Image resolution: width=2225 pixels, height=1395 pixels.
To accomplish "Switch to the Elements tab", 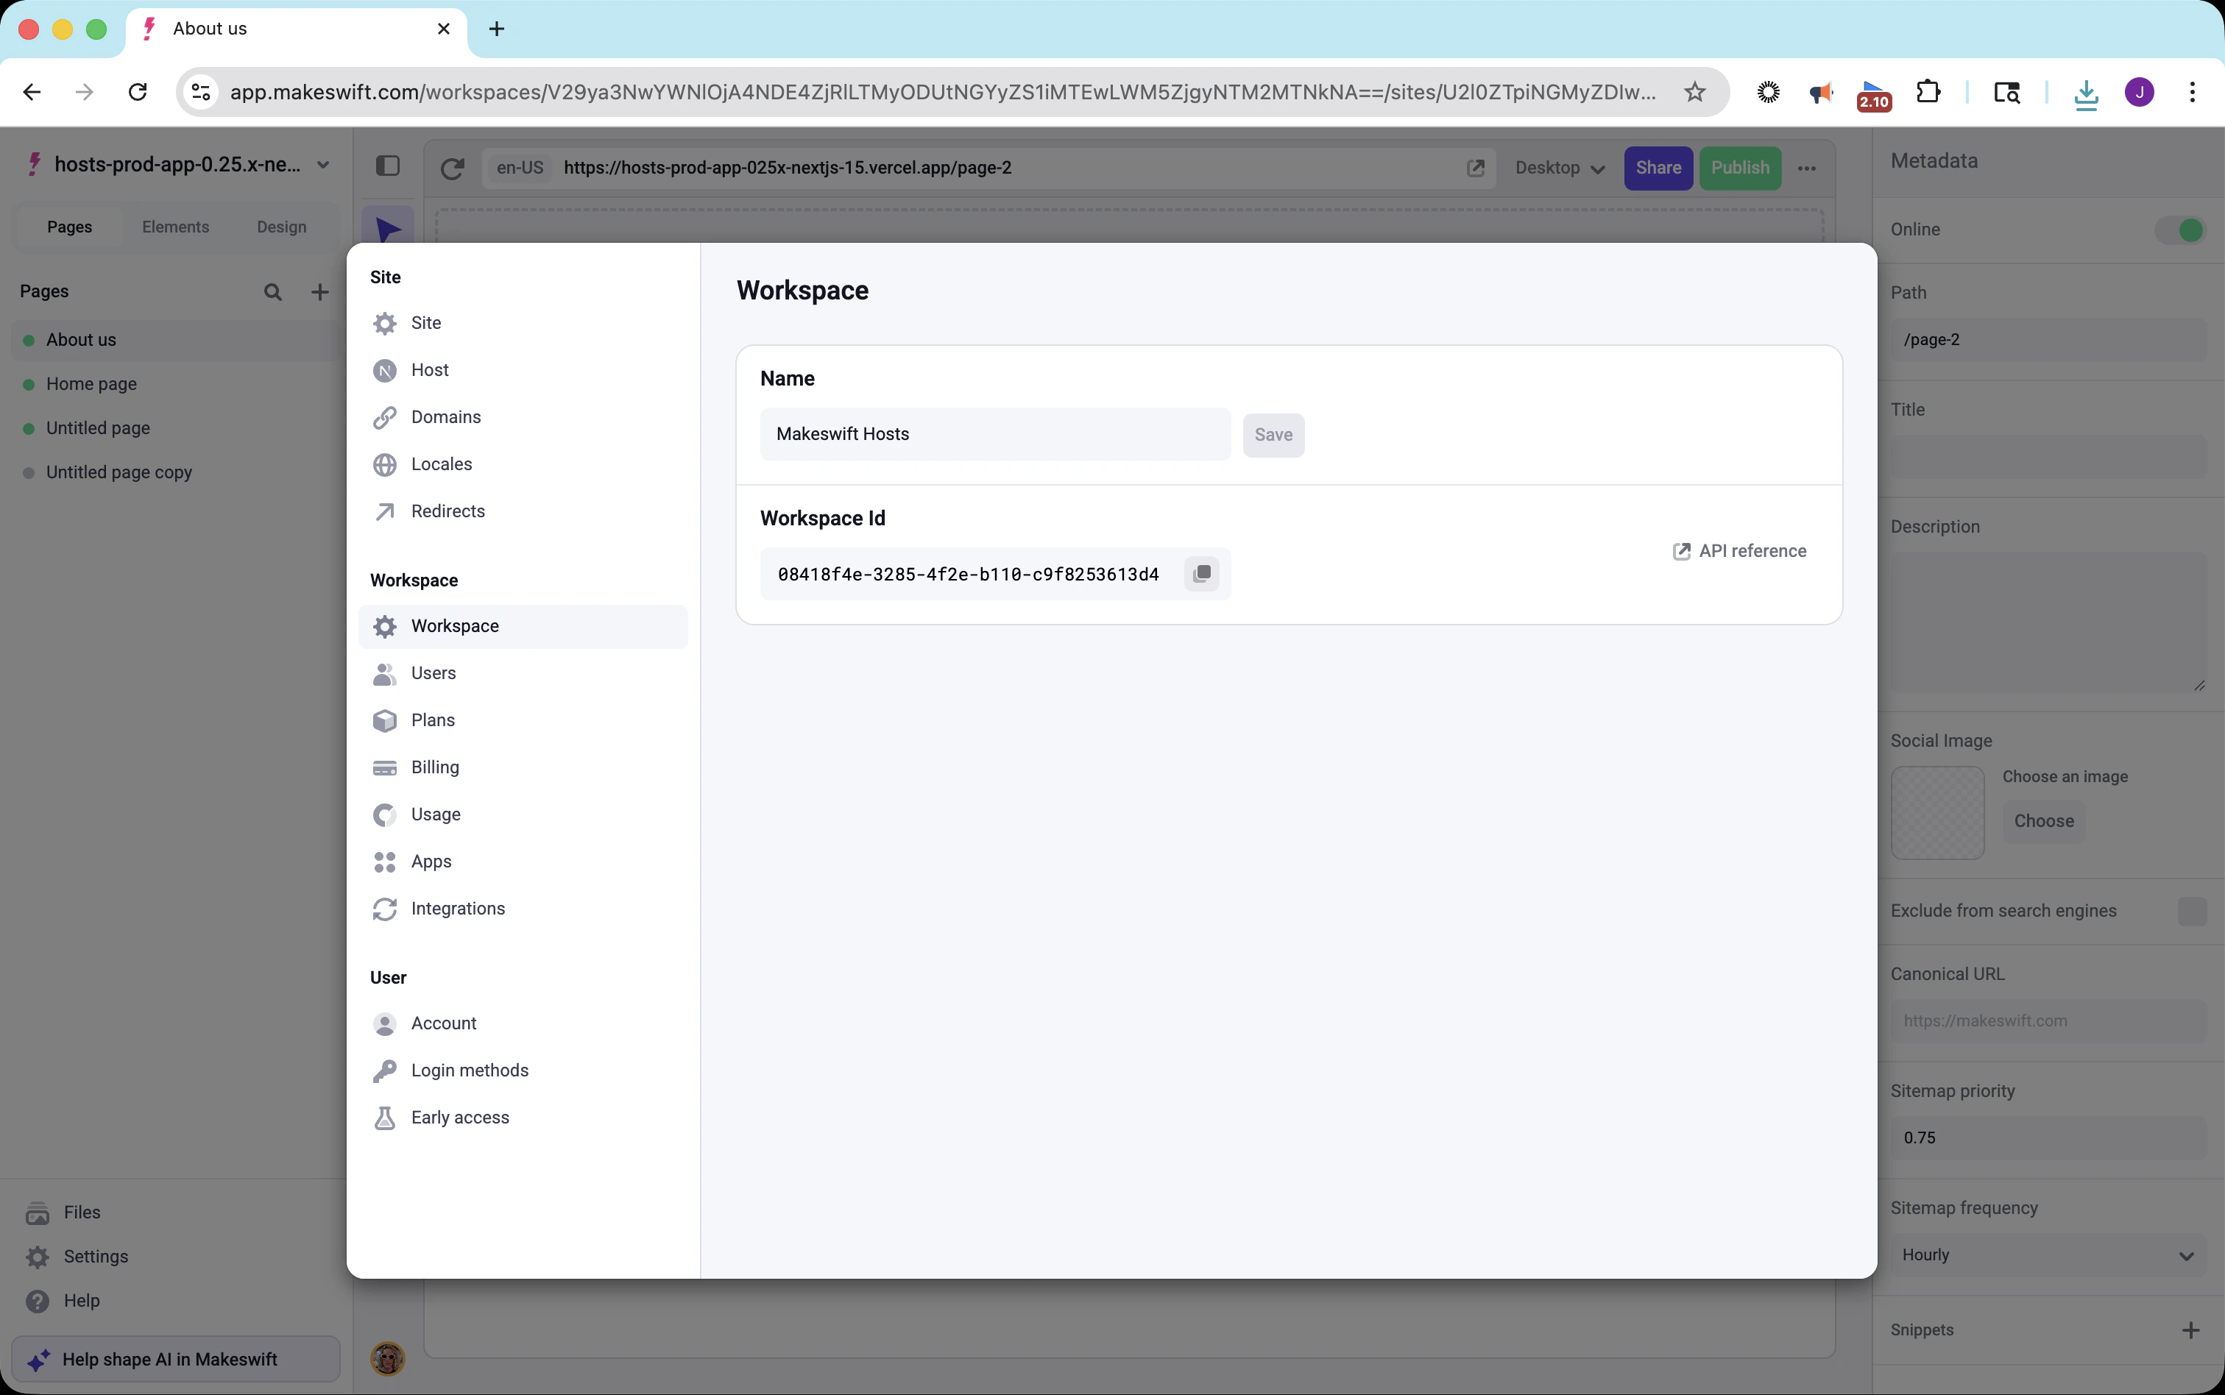I will [x=176, y=226].
